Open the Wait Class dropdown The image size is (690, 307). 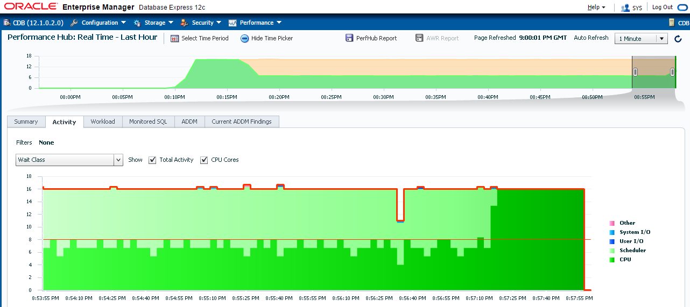pos(118,160)
